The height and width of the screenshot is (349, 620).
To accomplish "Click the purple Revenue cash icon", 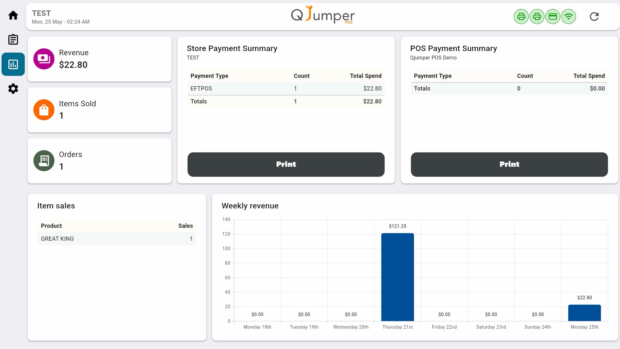I will tap(44, 59).
